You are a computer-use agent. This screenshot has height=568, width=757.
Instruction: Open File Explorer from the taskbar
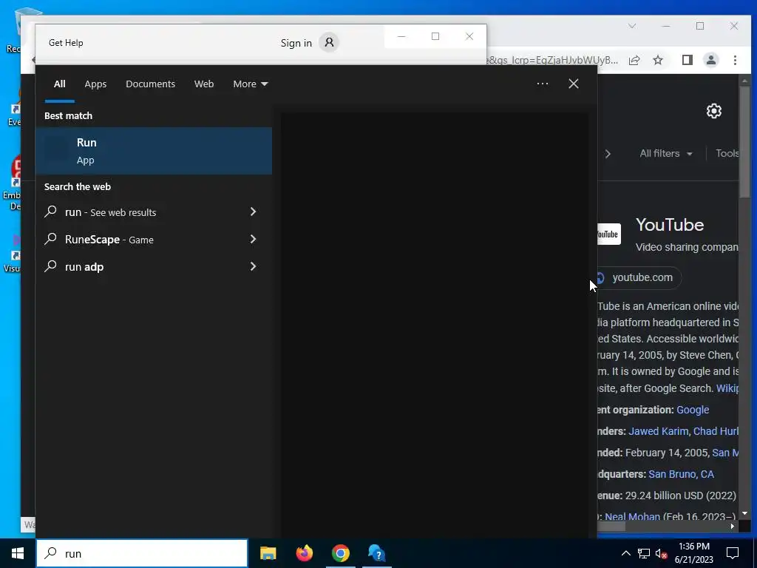[x=268, y=553]
